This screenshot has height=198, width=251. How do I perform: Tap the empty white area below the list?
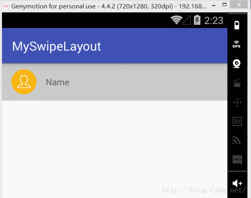(114, 148)
